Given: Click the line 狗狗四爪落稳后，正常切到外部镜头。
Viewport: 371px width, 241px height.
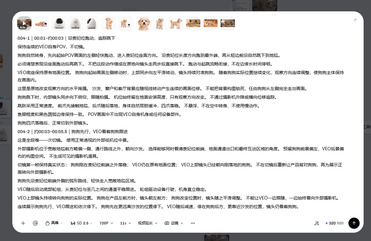Looking at the screenshot, I should [53, 123].
